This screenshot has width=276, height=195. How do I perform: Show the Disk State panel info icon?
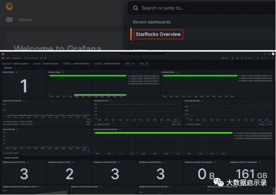tap(120, 129)
